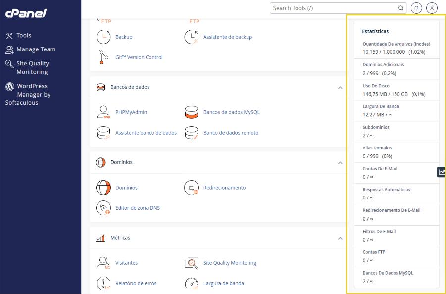Click the Largura De Banda statistic label
Viewport: 446px width, 294px height.
[x=381, y=106]
